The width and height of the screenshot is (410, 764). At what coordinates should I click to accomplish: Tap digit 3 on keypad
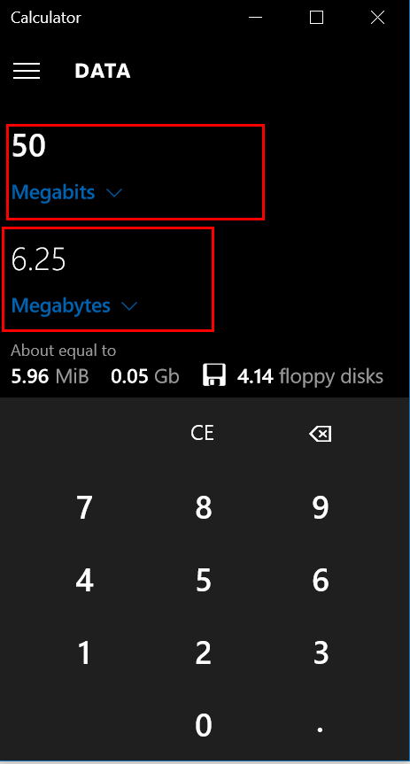[321, 653]
